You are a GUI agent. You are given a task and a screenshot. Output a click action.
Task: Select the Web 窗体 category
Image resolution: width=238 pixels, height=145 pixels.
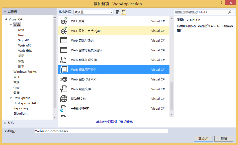pos(25,51)
